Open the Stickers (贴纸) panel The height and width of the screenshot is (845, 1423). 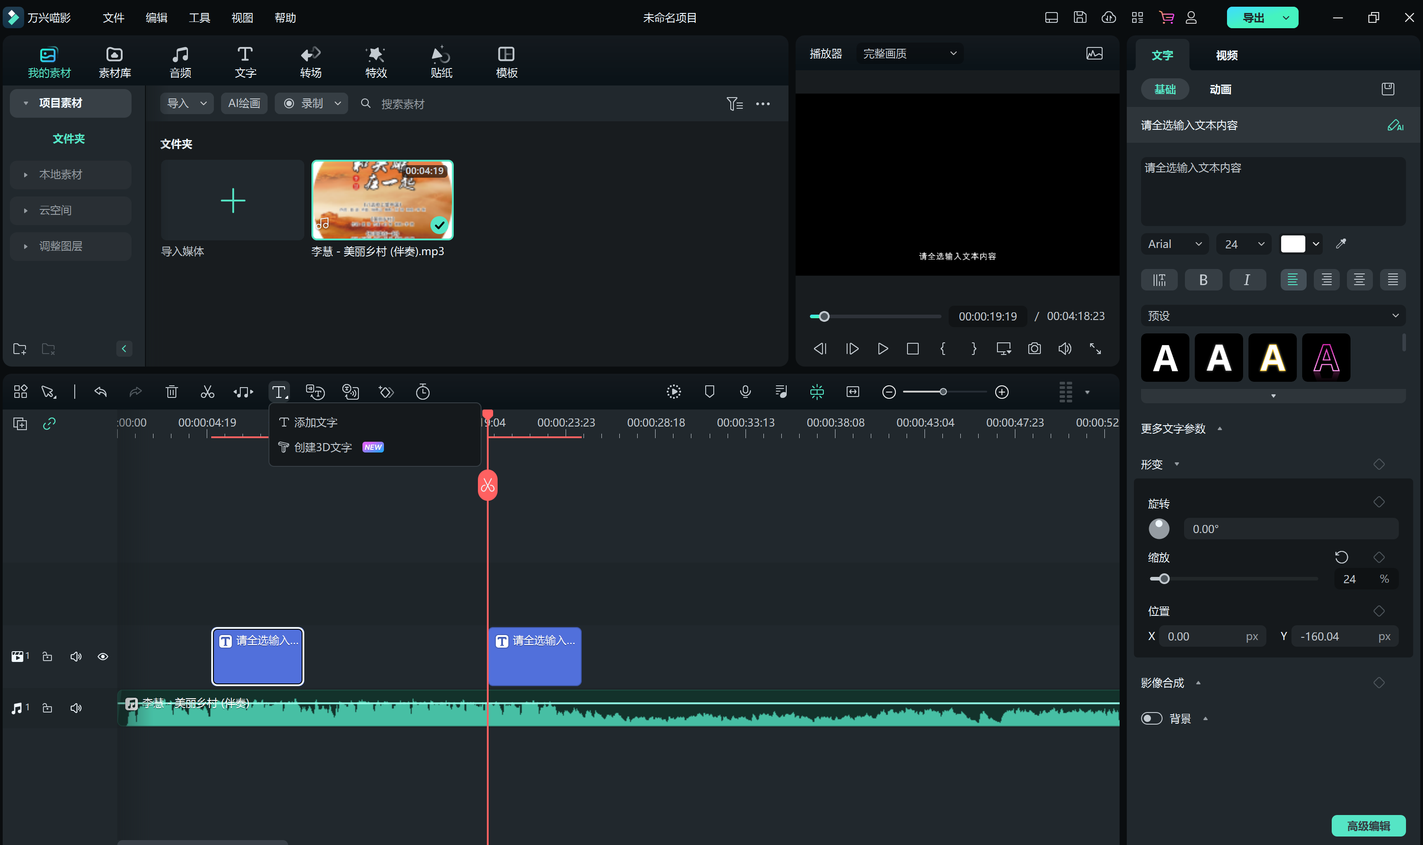point(441,62)
